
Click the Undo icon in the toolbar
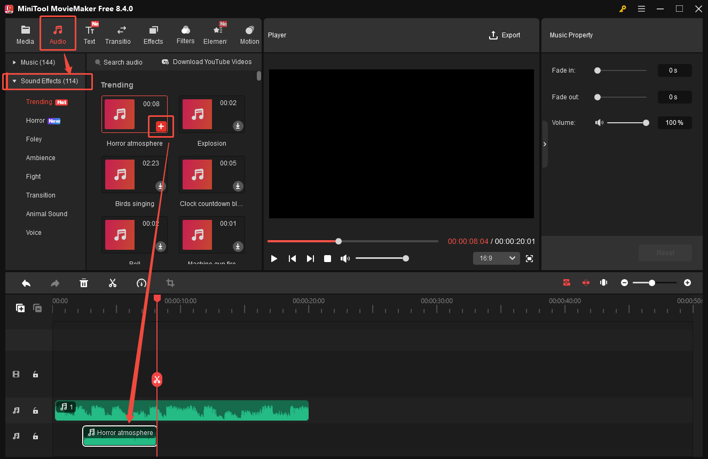(26, 283)
